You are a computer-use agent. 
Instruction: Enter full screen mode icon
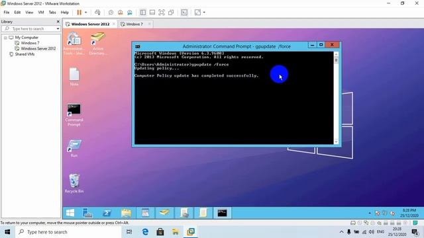tap(162, 13)
